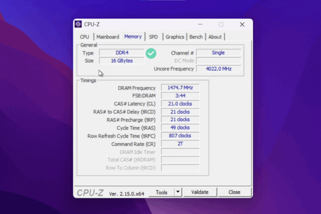
Task: Click the green checkmark badge beside DDR4
Action: click(151, 53)
